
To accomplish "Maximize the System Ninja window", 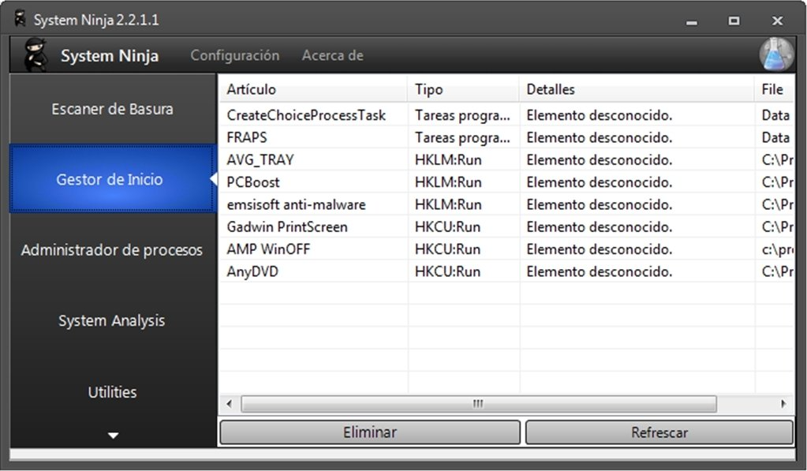I will click(x=734, y=21).
